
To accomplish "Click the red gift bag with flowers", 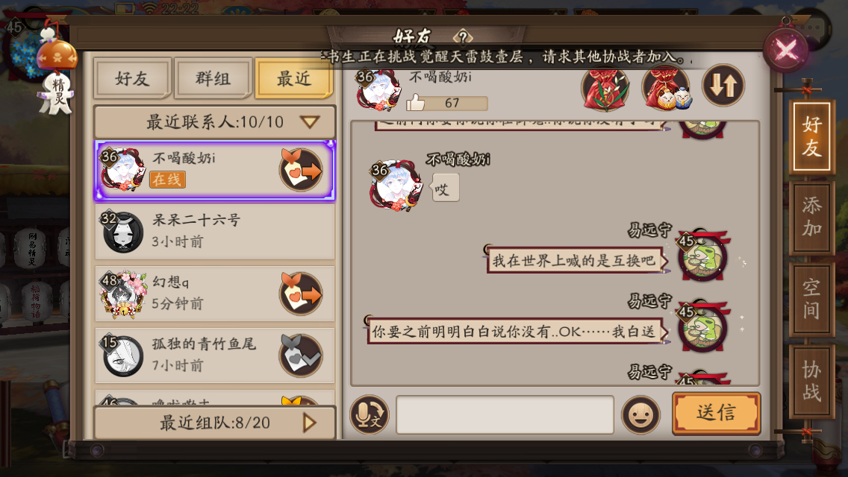I will click(x=605, y=89).
